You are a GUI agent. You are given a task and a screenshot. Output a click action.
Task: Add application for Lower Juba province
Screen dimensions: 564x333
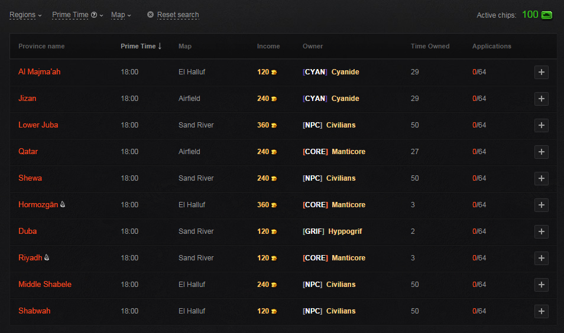[541, 125]
